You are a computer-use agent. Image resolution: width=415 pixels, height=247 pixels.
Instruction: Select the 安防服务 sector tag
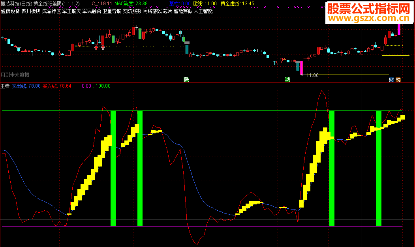tap(132, 11)
